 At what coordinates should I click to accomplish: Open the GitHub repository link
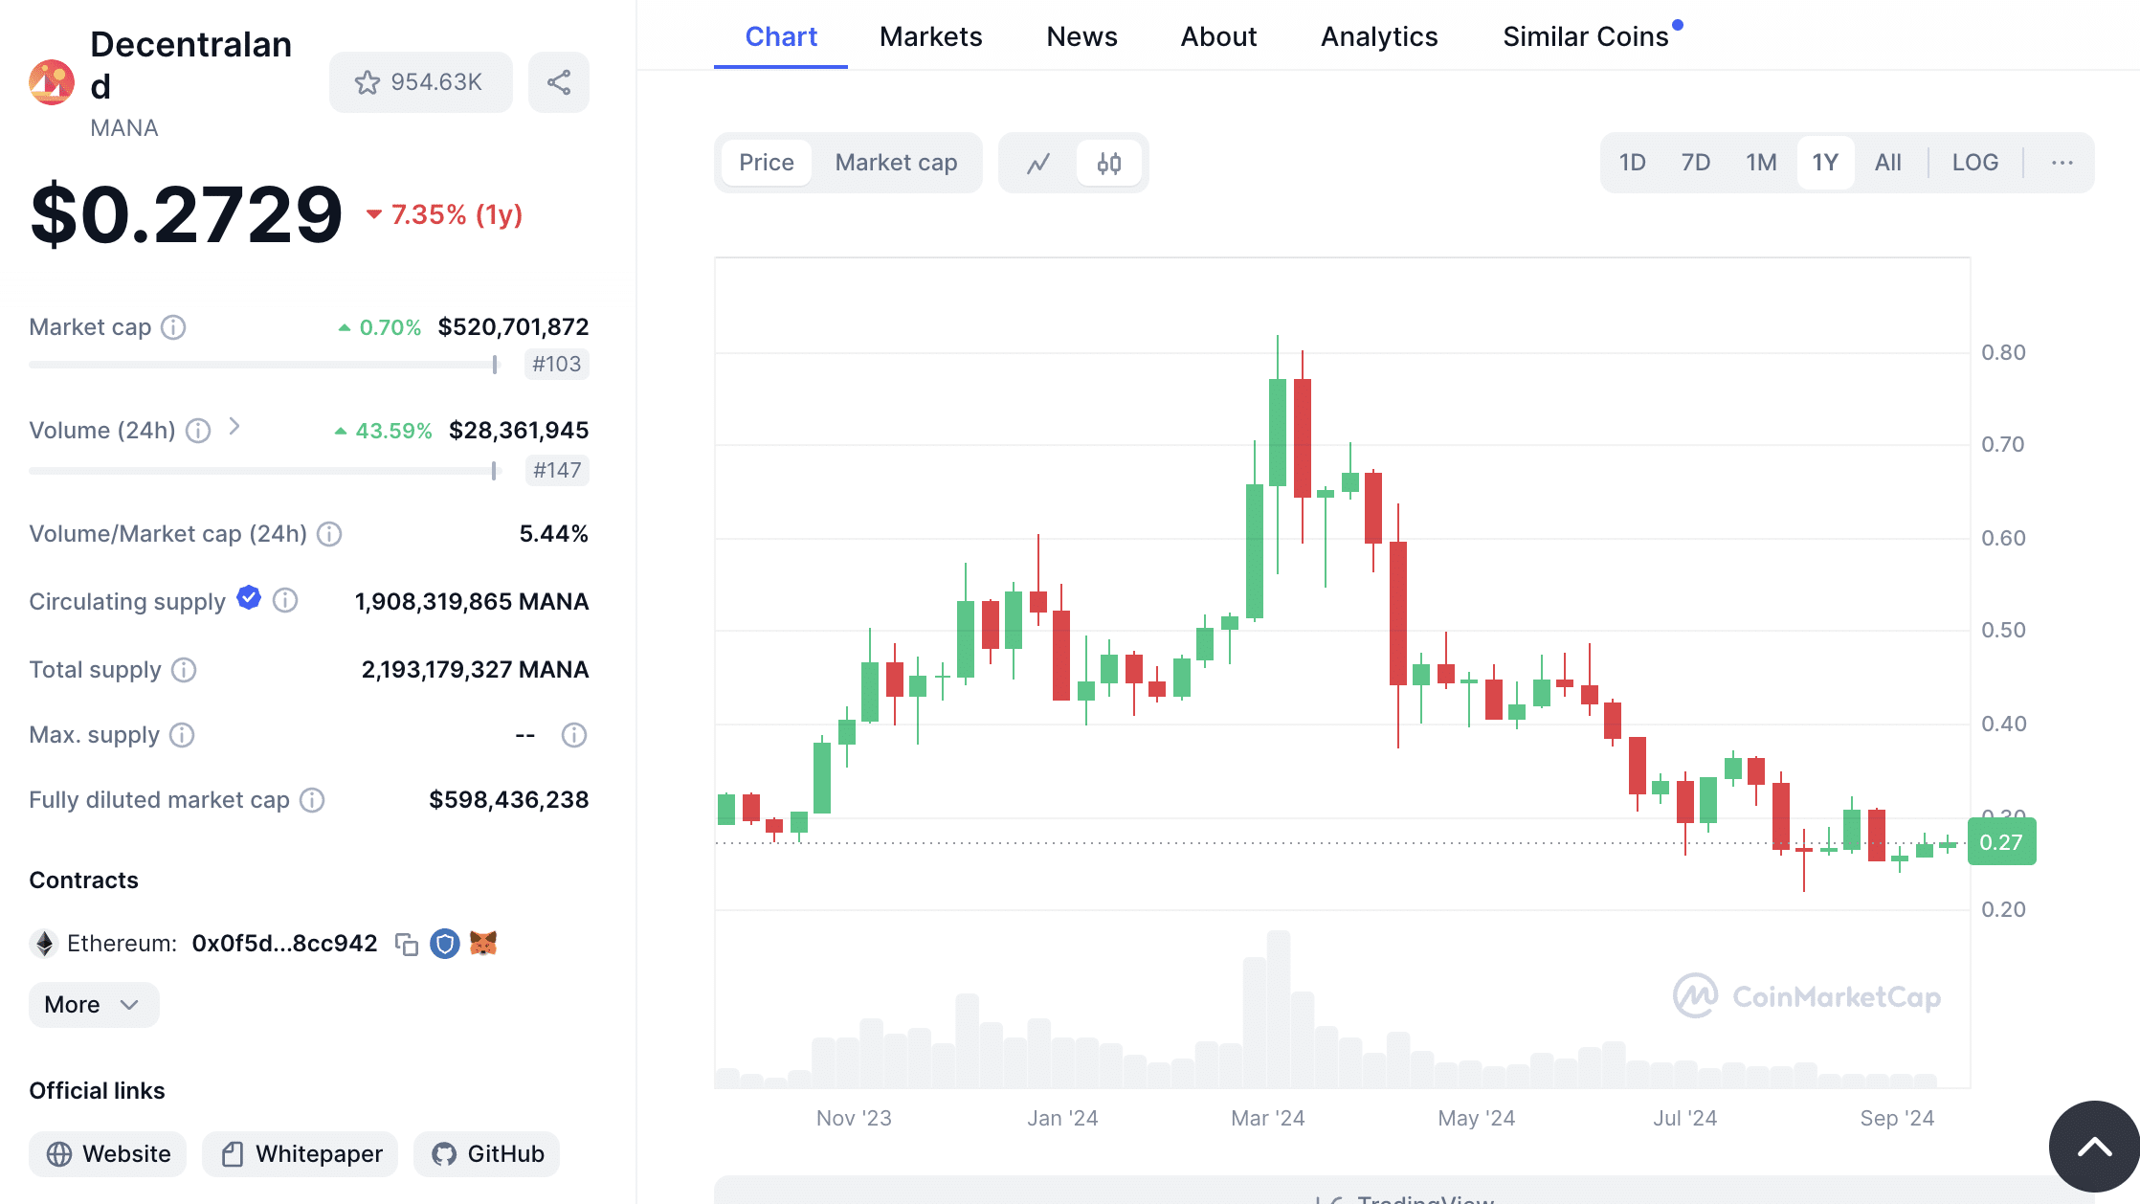487,1154
